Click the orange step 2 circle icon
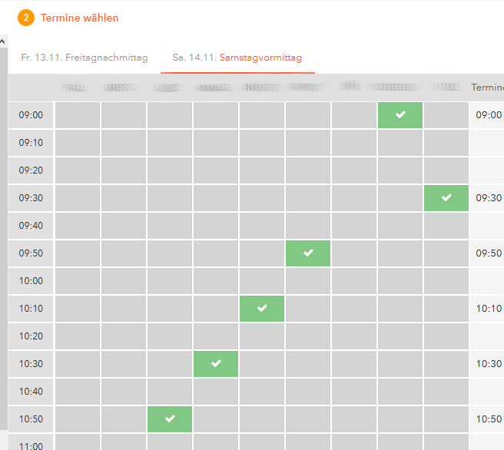Viewport: 504px width, 450px height. coord(26,18)
